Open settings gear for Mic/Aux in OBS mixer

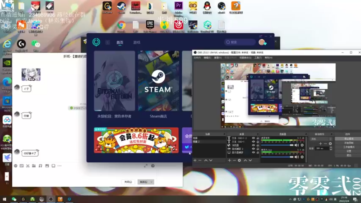click(302, 157)
